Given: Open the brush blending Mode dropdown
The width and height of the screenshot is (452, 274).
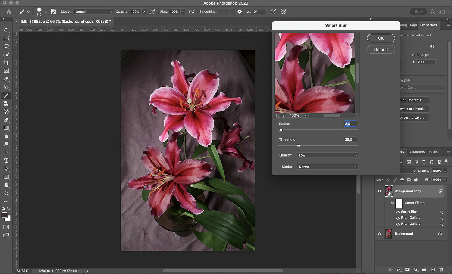Looking at the screenshot, I should click(x=92, y=11).
